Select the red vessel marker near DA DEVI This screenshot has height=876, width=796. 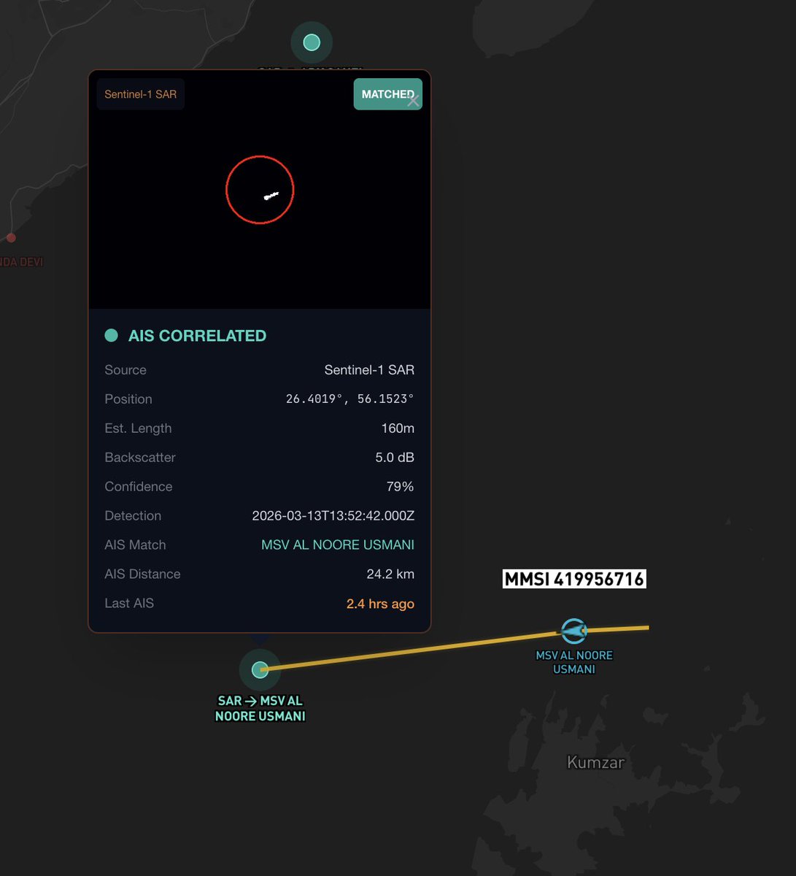11,237
